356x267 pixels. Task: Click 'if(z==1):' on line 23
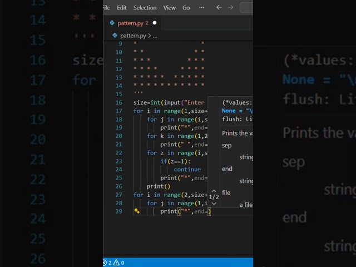click(x=175, y=161)
